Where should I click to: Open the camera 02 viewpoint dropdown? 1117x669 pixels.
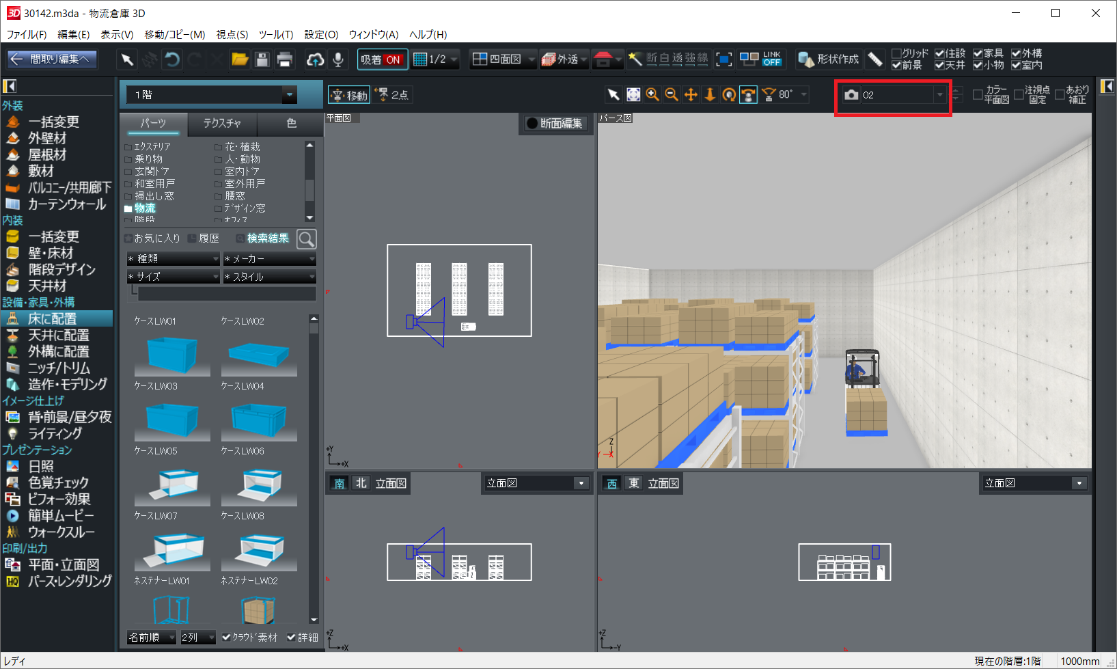coord(939,95)
